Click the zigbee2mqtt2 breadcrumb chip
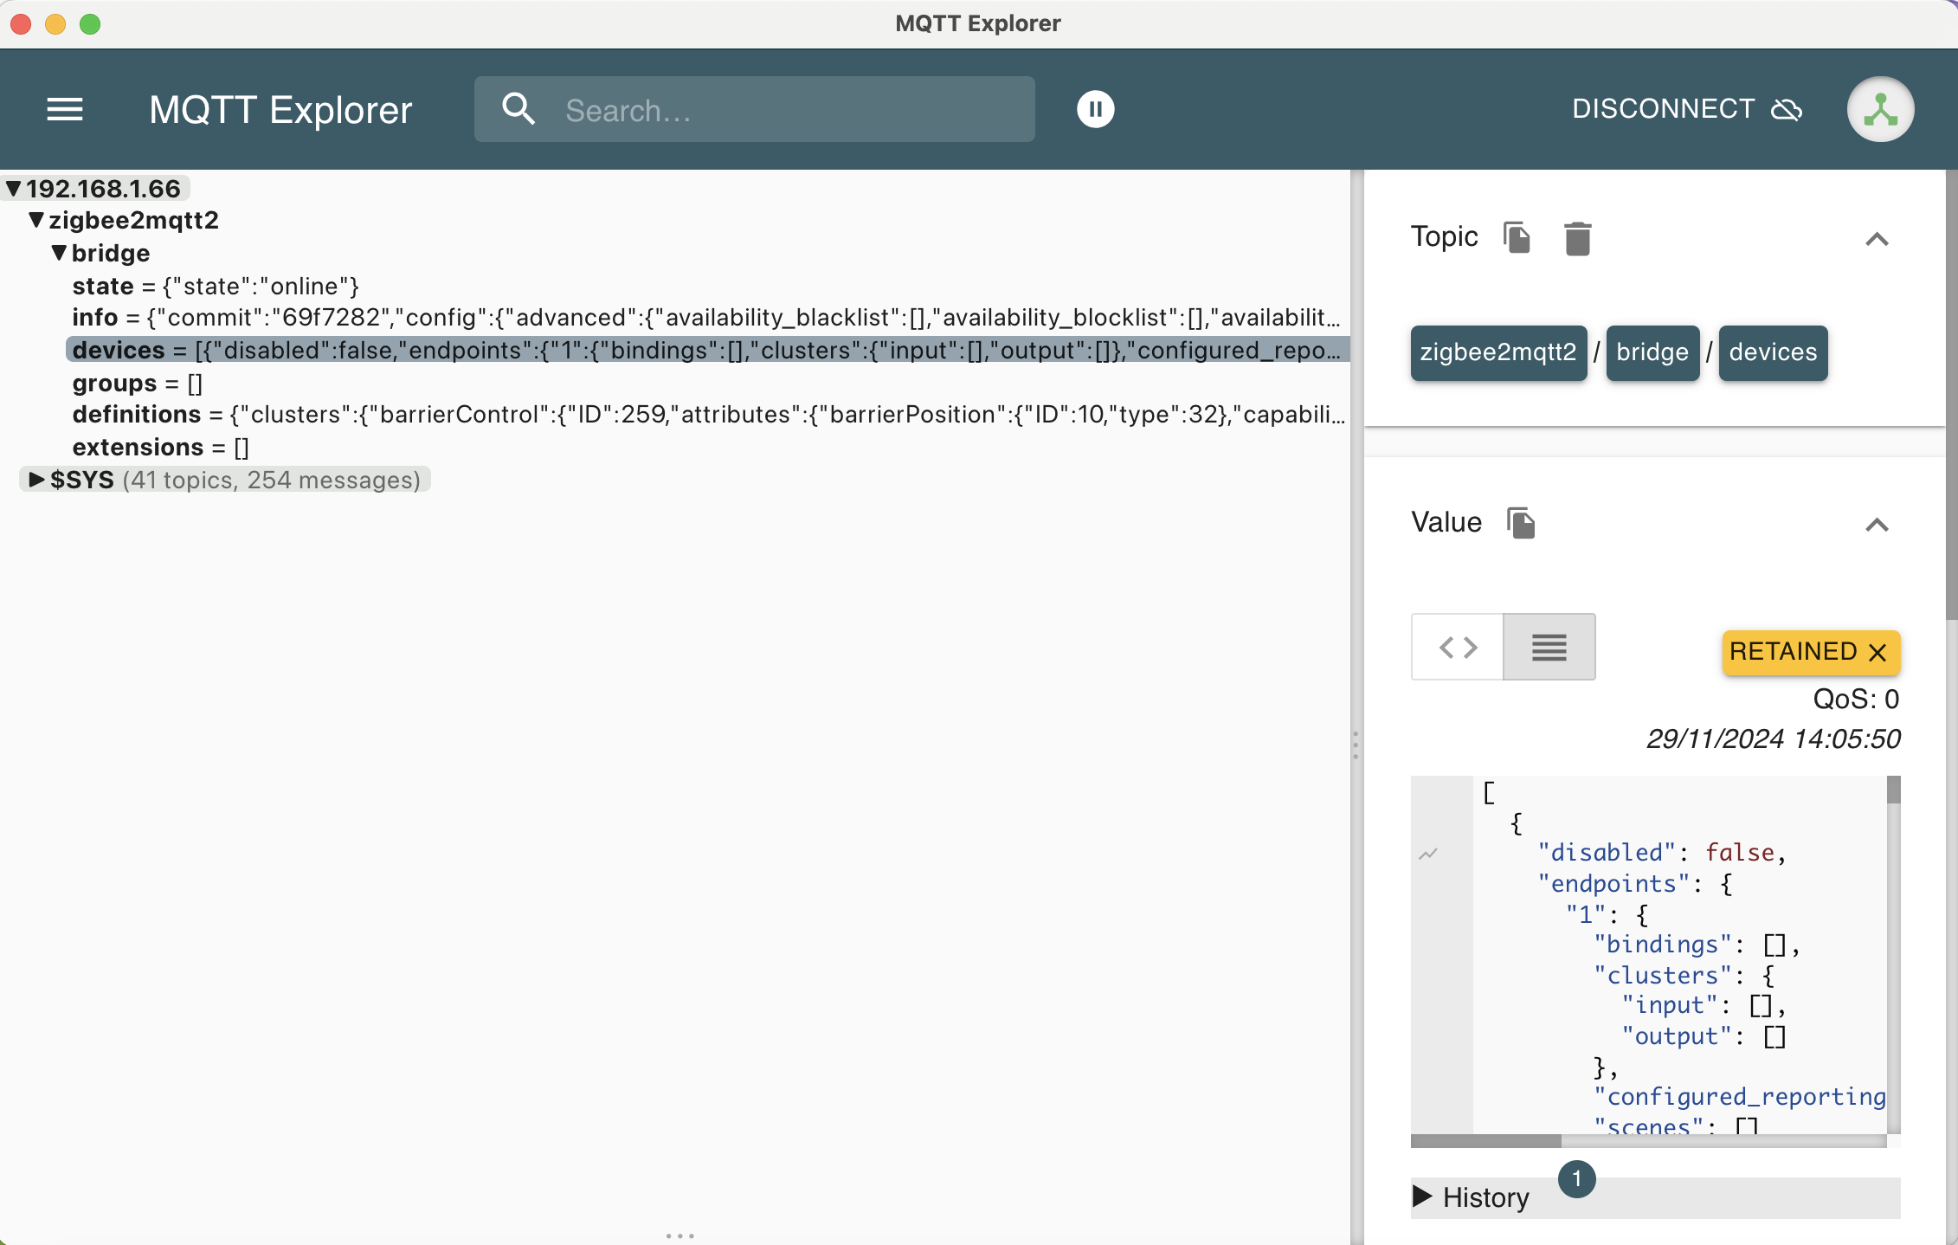 point(1498,352)
